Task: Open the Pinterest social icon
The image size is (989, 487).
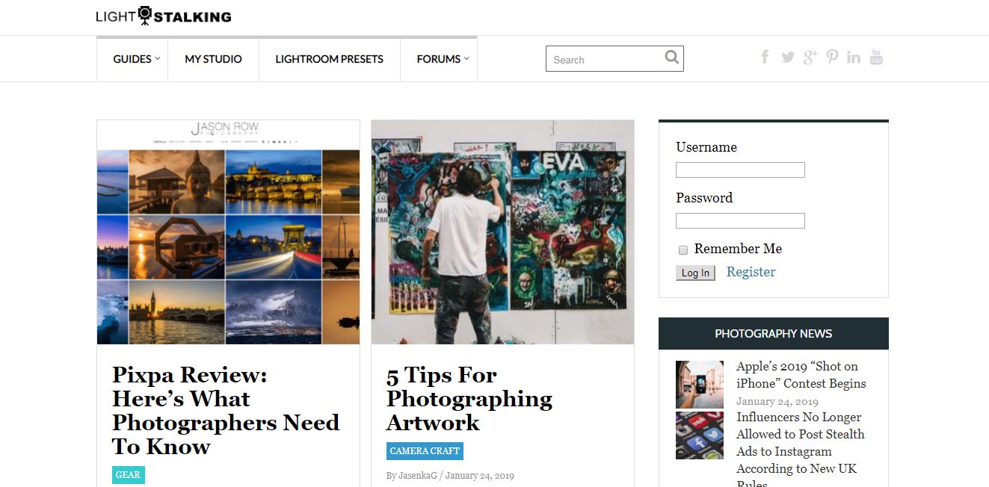Action: [832, 58]
